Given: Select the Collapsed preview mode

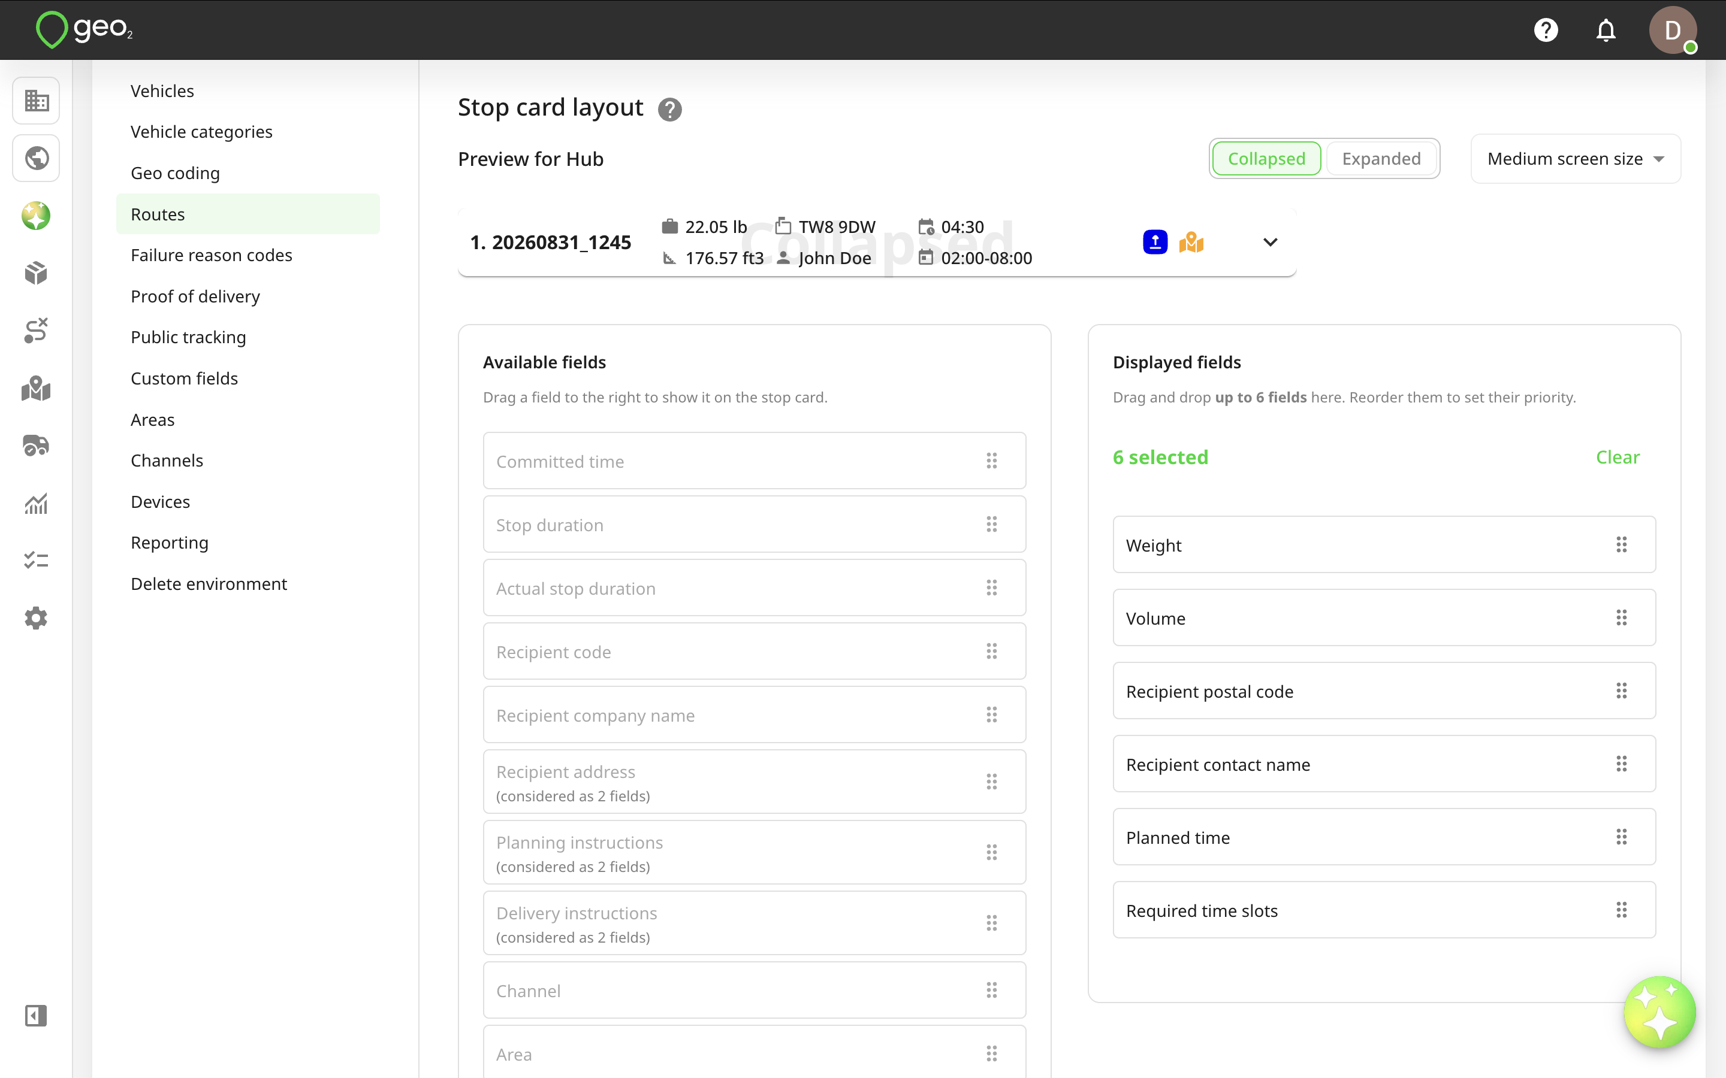Looking at the screenshot, I should click(1267, 158).
